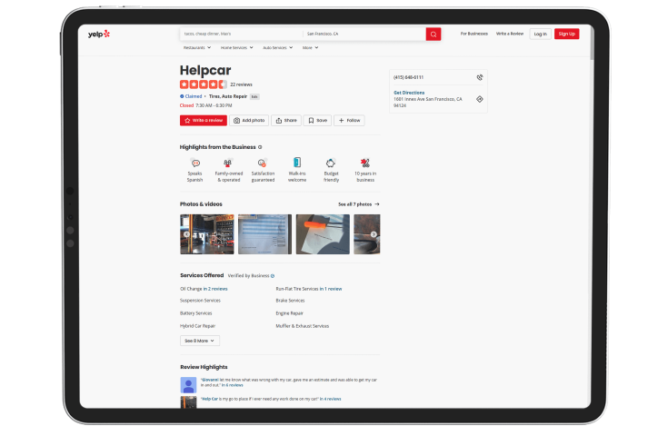The image size is (648, 436).
Task: Click the Verified by Business check icon
Action: click(x=273, y=276)
